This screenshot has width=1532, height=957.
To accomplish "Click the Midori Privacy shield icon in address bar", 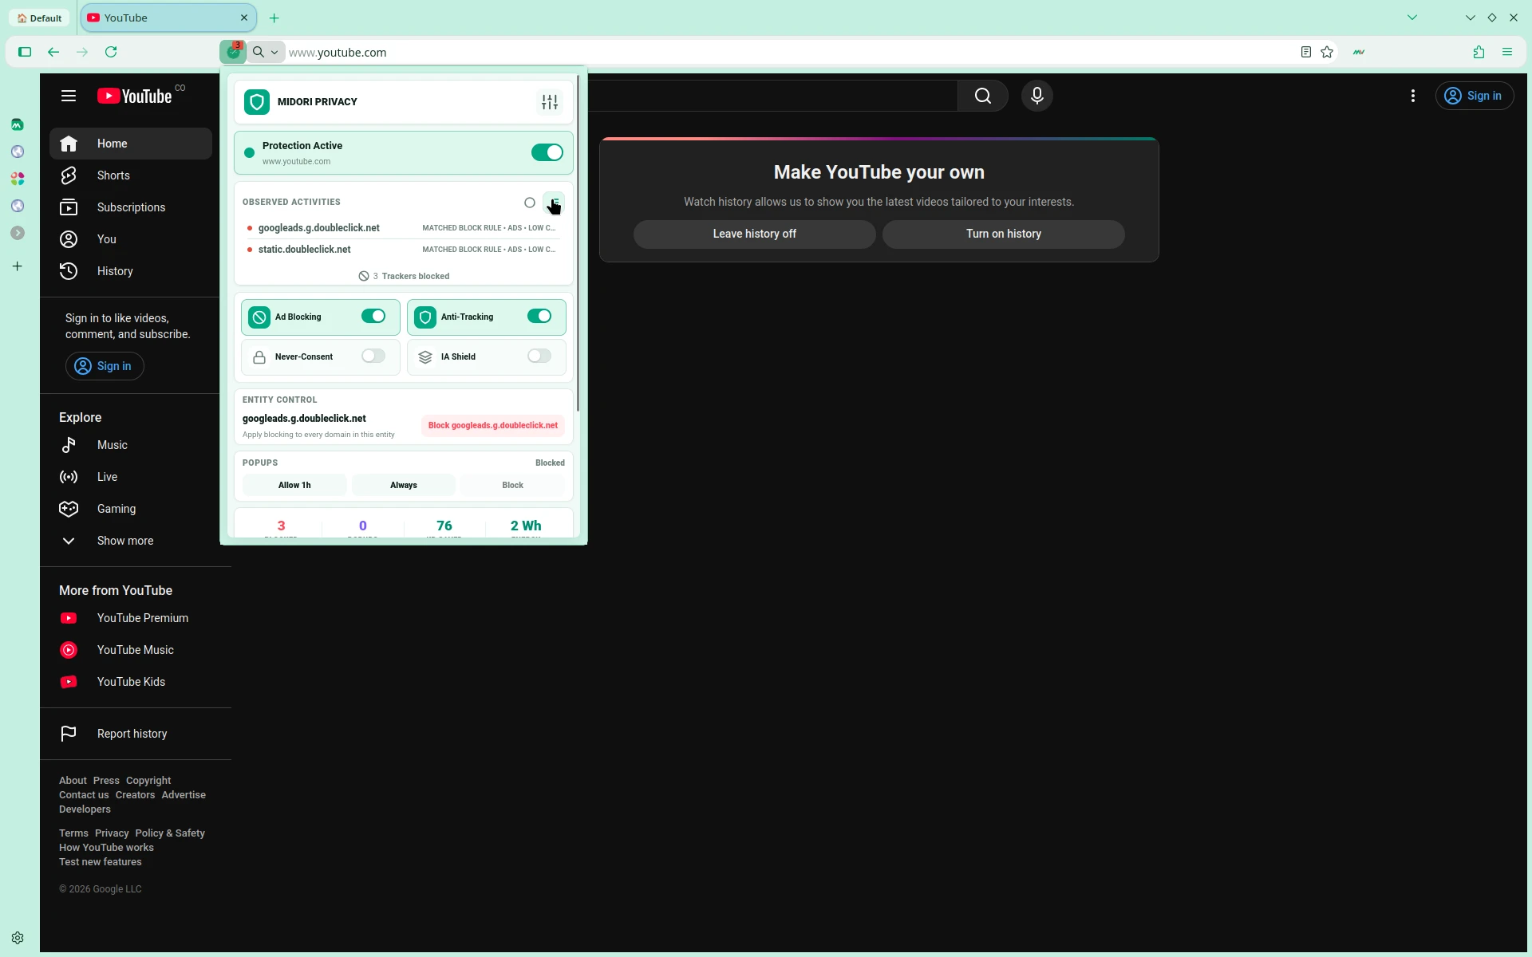I will point(233,52).
